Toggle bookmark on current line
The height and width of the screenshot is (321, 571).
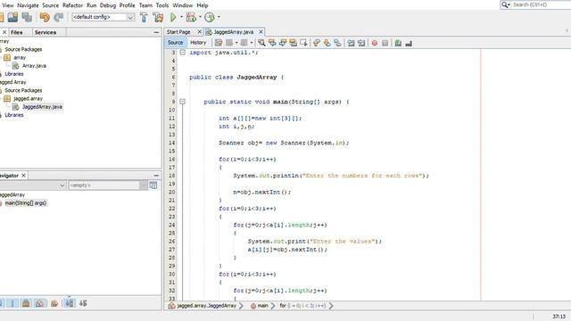(337, 43)
